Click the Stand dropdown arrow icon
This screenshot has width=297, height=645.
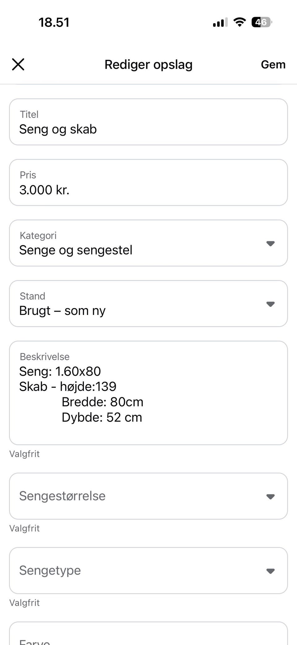coord(270,304)
